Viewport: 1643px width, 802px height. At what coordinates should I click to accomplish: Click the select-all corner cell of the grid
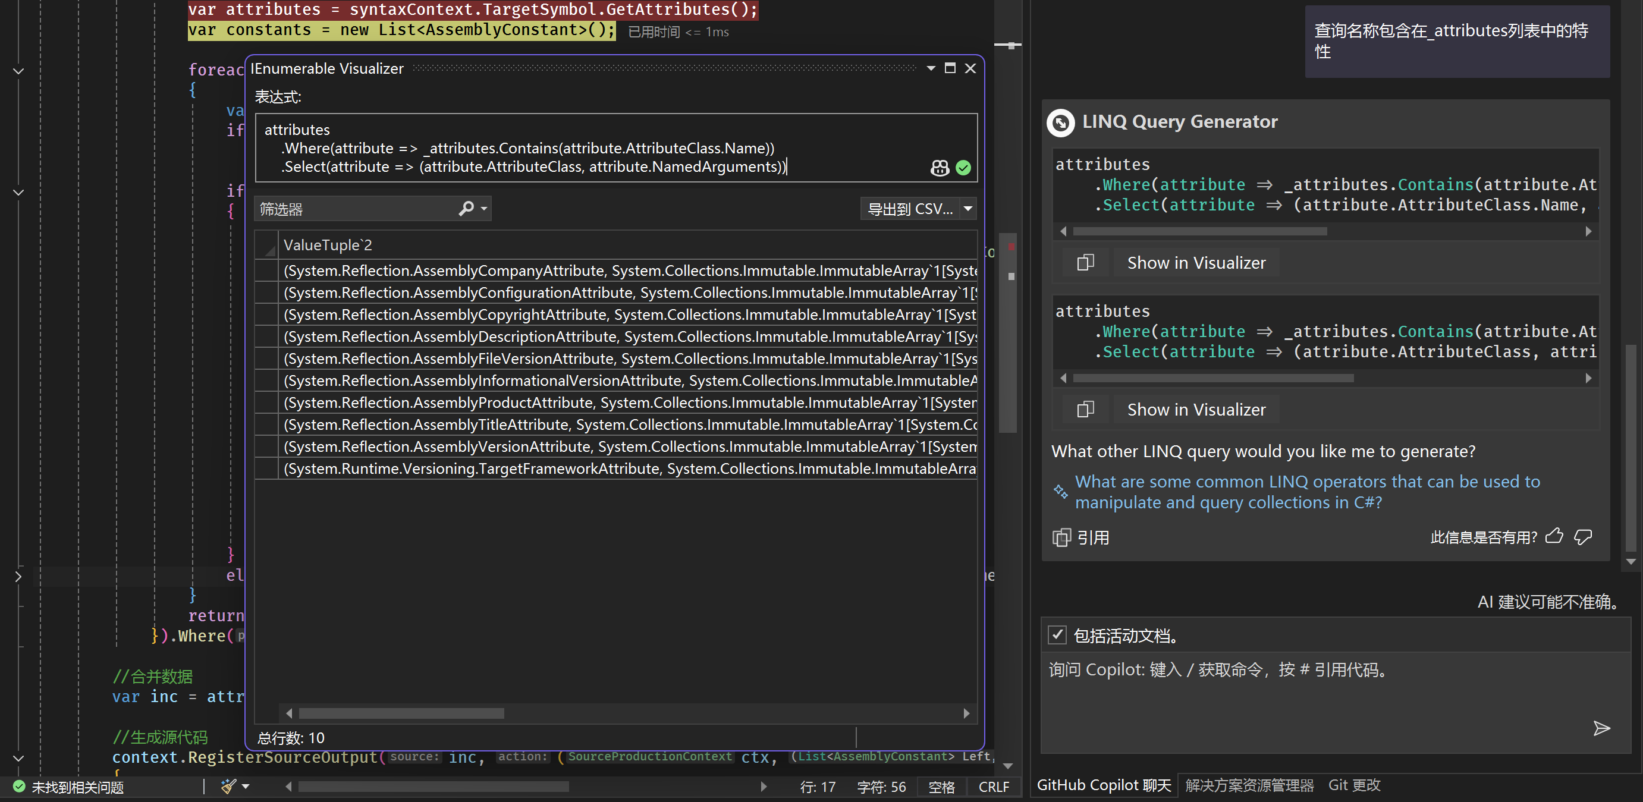point(266,245)
